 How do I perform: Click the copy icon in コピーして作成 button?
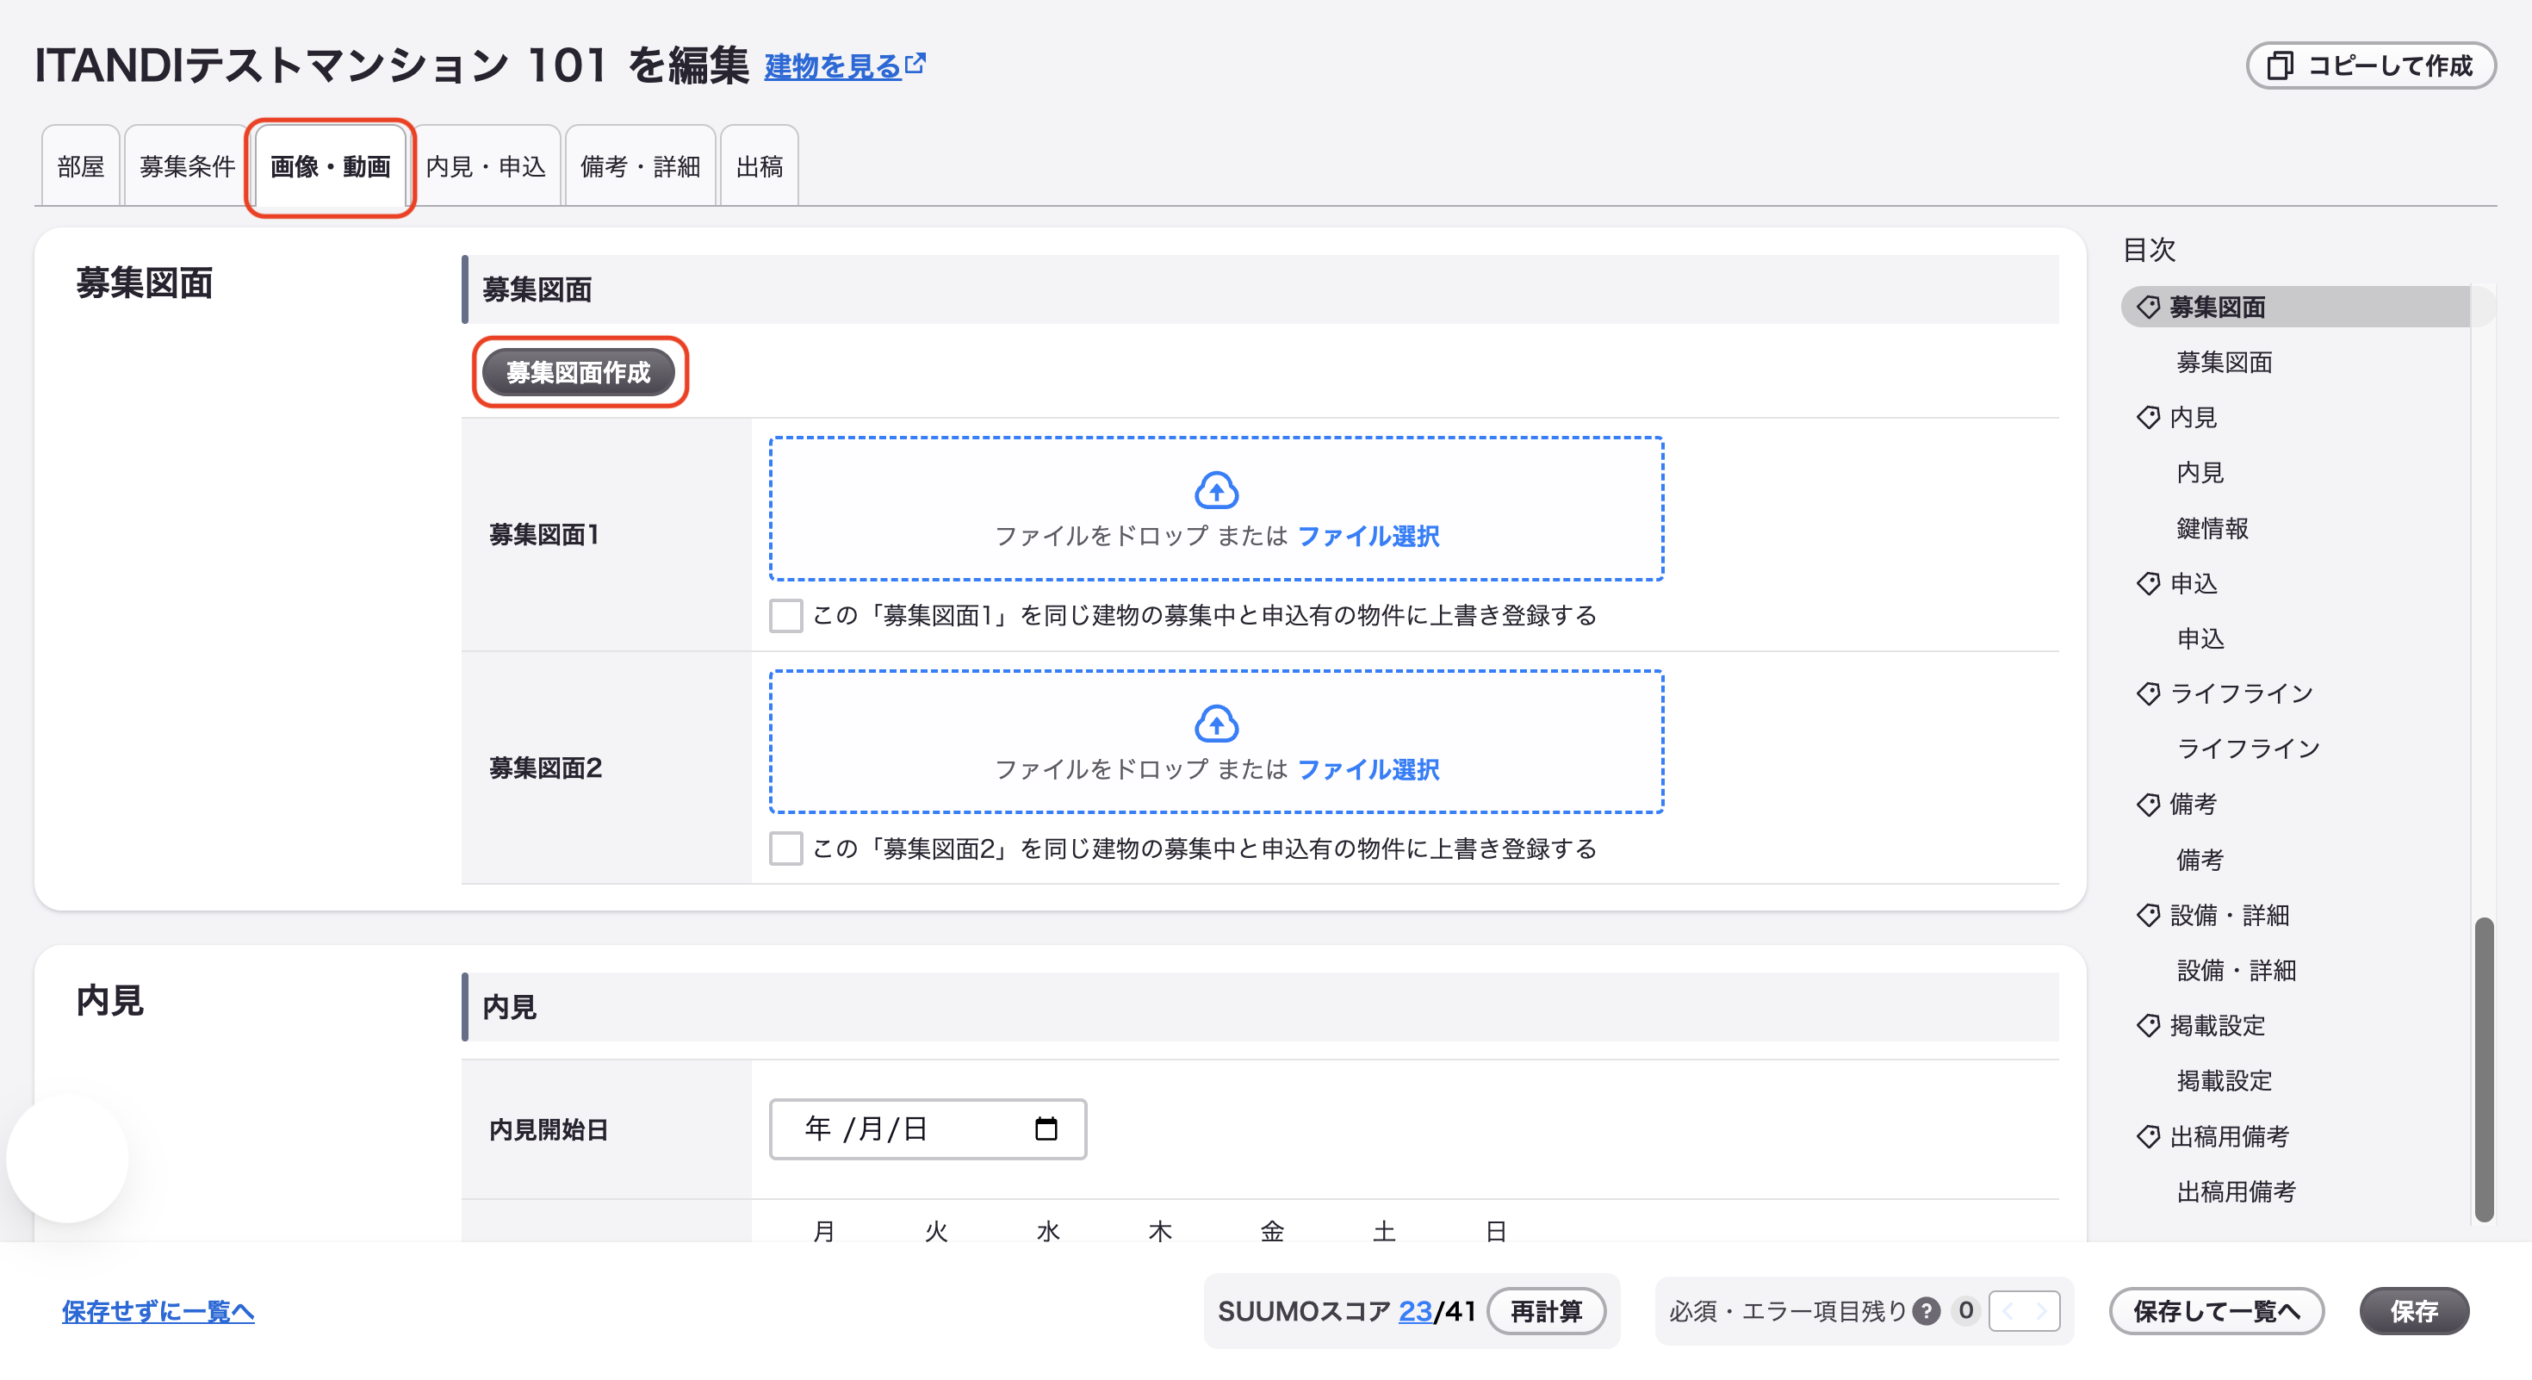click(x=2281, y=65)
